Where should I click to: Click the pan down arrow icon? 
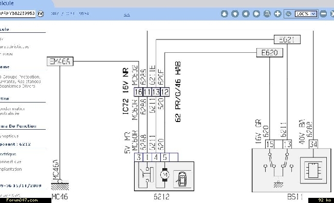click(235, 14)
